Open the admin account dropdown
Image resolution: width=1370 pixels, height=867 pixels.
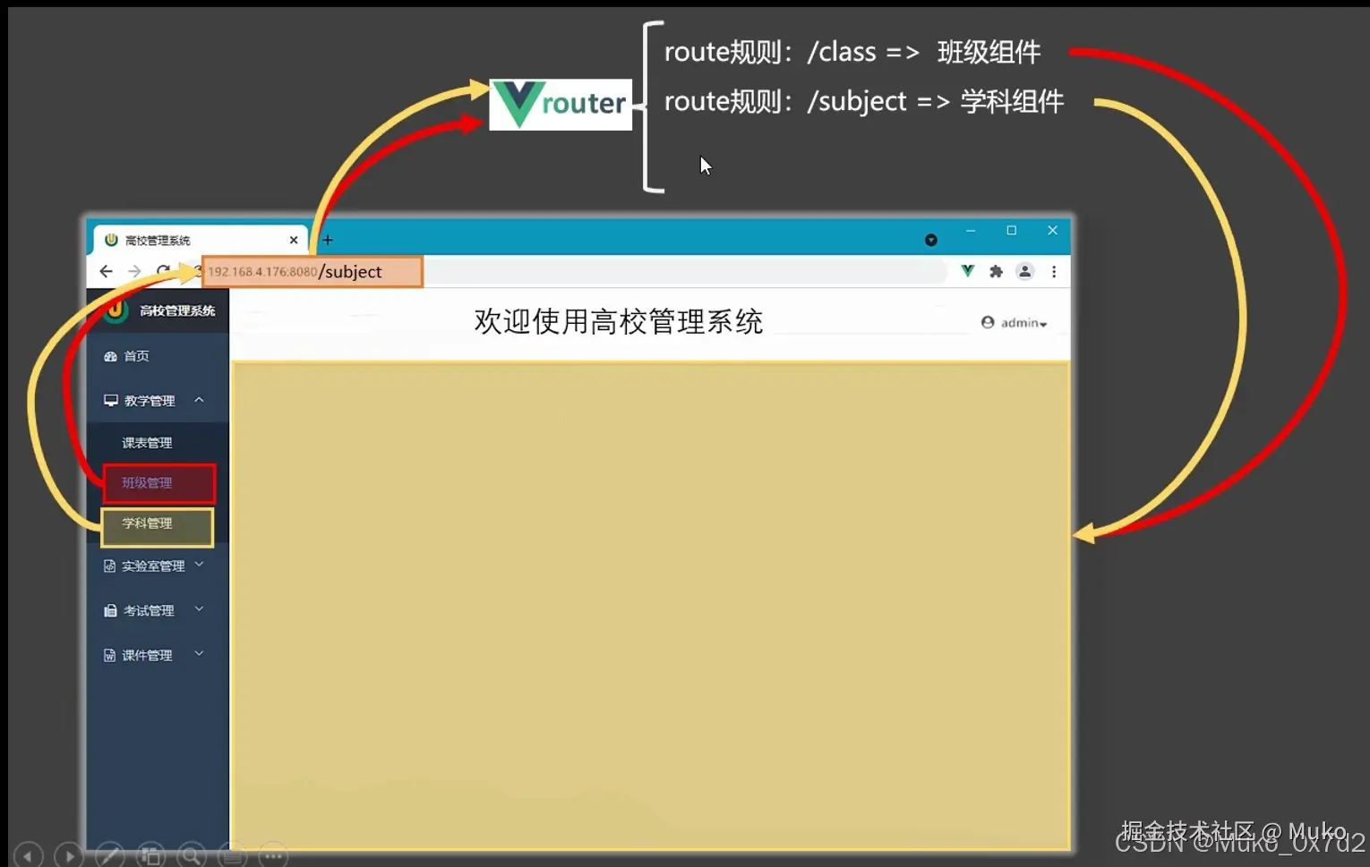pyautogui.click(x=1015, y=322)
